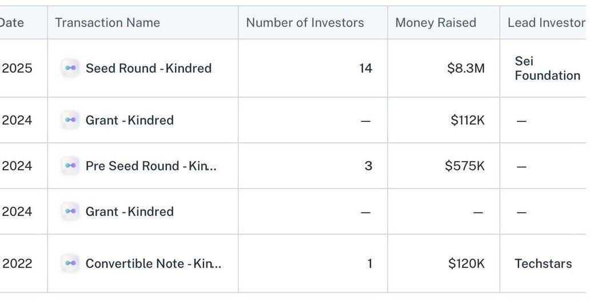Click the 14 investors count cell
The image size is (590, 301).
click(365, 68)
